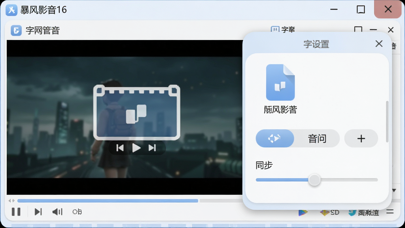Click the colorful play logo icon

(x=303, y=213)
